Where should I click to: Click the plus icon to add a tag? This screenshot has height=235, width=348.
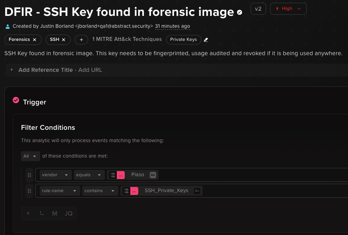pyautogui.click(x=81, y=40)
